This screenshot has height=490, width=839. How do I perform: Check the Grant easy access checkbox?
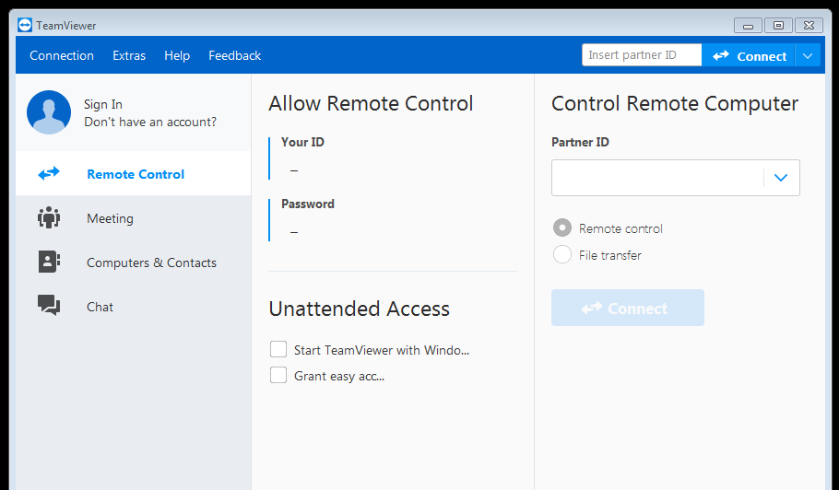(278, 375)
